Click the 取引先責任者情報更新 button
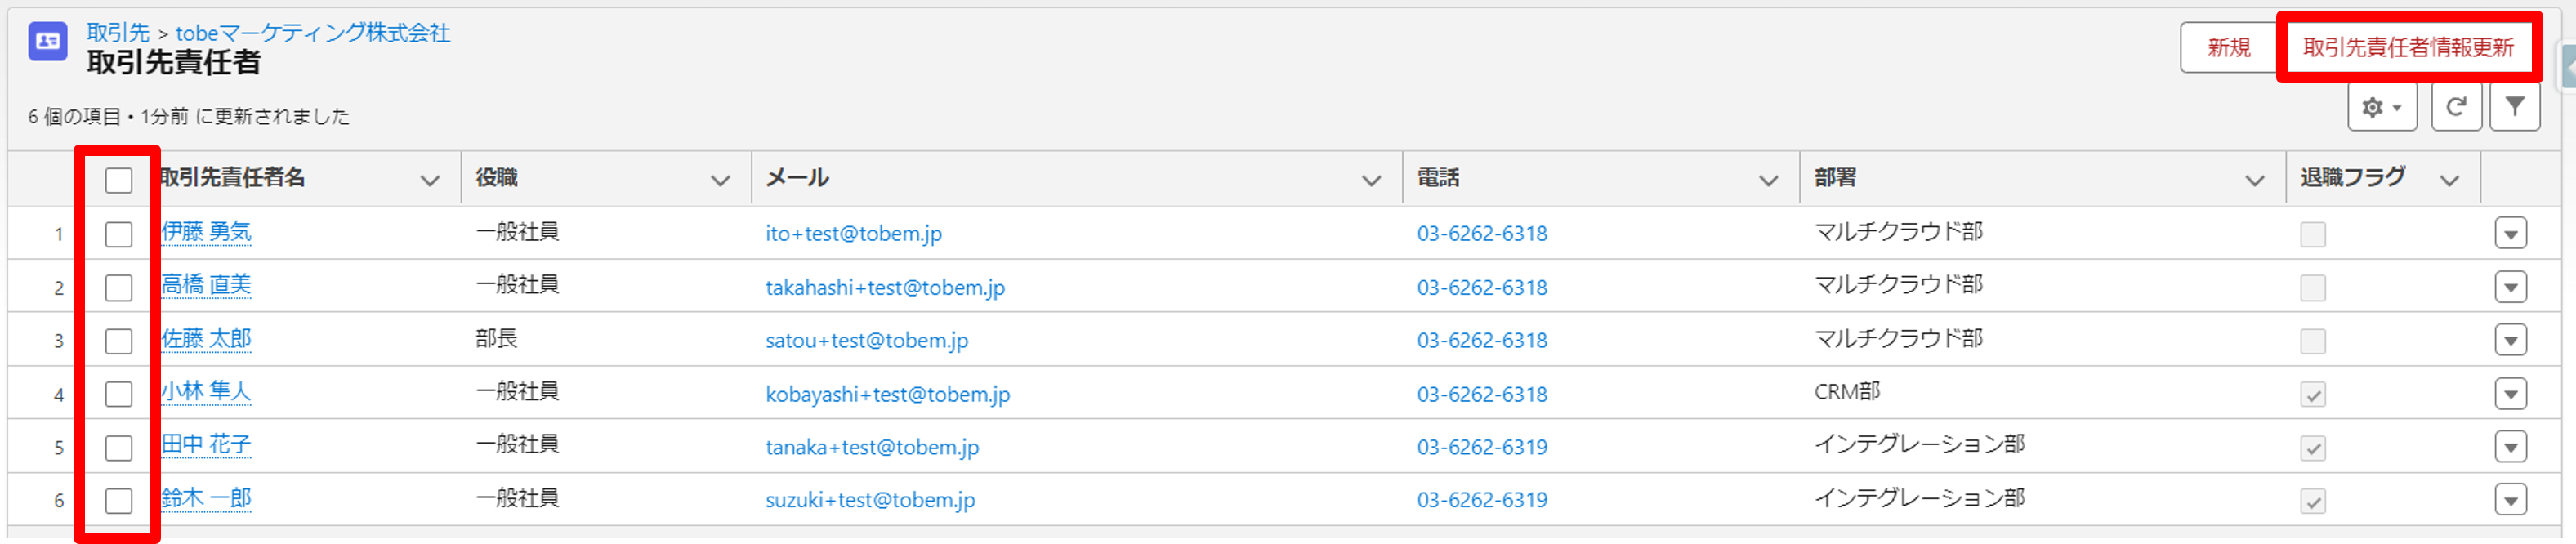Image resolution: width=2576 pixels, height=544 pixels. click(2407, 47)
